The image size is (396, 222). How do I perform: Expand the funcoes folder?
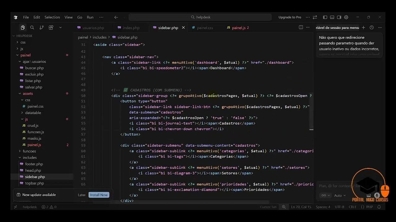29,151
